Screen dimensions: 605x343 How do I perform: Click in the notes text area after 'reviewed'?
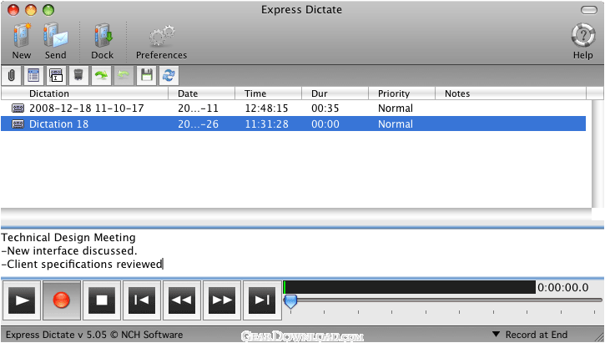pos(164,265)
